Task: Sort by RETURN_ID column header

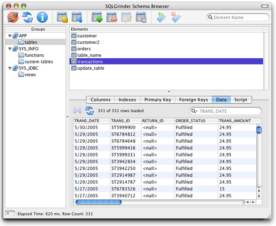Action: 158,121
